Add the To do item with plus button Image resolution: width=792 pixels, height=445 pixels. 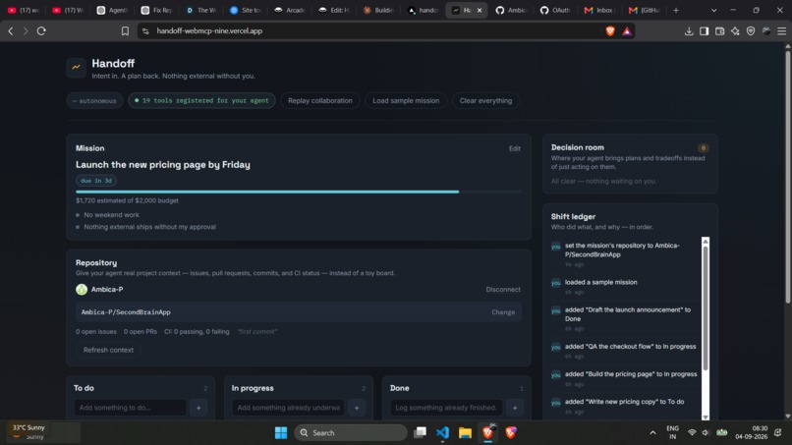(x=198, y=408)
